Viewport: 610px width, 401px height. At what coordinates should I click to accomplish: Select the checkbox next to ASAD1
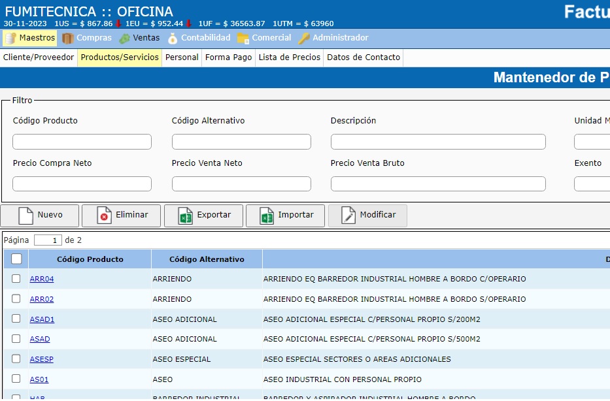click(16, 319)
